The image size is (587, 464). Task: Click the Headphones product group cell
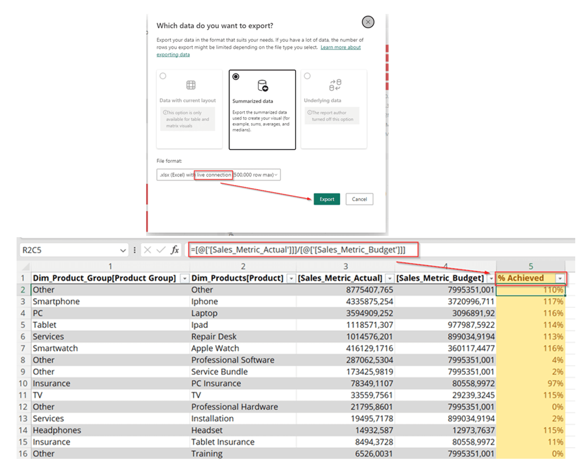pyautogui.click(x=110, y=430)
